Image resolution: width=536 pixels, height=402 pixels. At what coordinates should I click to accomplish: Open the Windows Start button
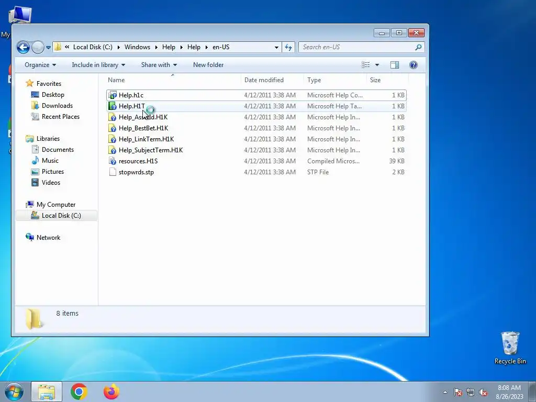[x=14, y=392]
